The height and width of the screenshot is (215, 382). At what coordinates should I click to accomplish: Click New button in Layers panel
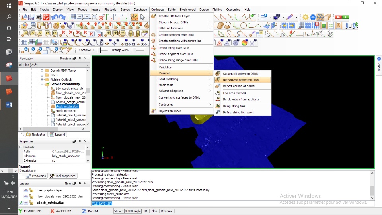[68, 183]
